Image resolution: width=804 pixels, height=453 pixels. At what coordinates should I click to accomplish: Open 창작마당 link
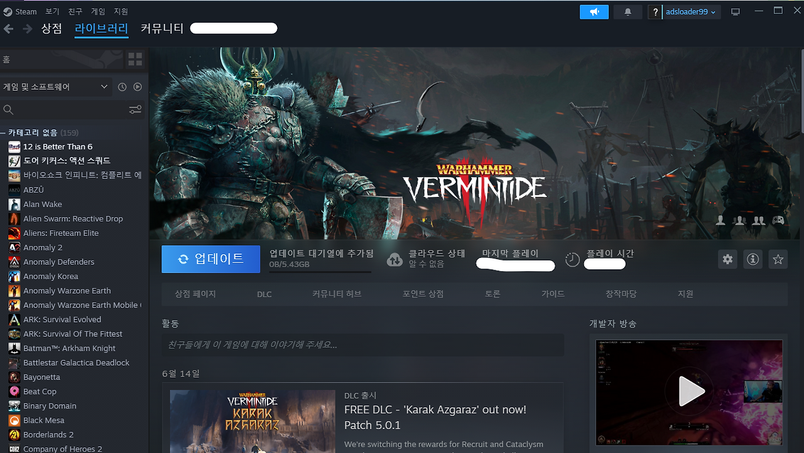pyautogui.click(x=621, y=294)
